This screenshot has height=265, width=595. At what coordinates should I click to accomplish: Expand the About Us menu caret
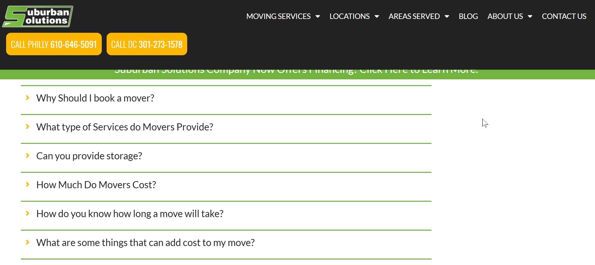pos(530,16)
